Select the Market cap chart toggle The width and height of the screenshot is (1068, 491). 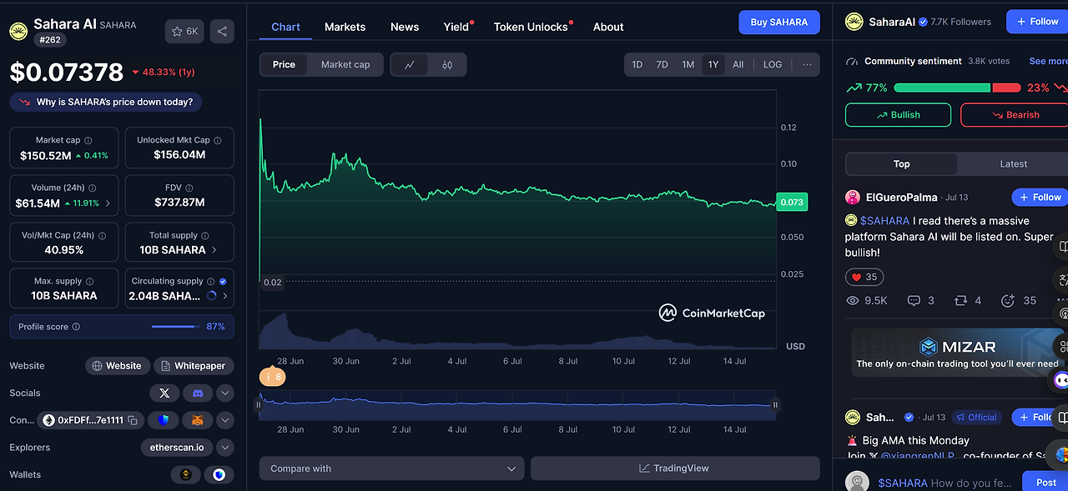[x=345, y=64]
